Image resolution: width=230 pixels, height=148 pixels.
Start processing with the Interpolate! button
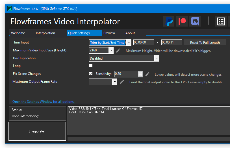point(37,131)
